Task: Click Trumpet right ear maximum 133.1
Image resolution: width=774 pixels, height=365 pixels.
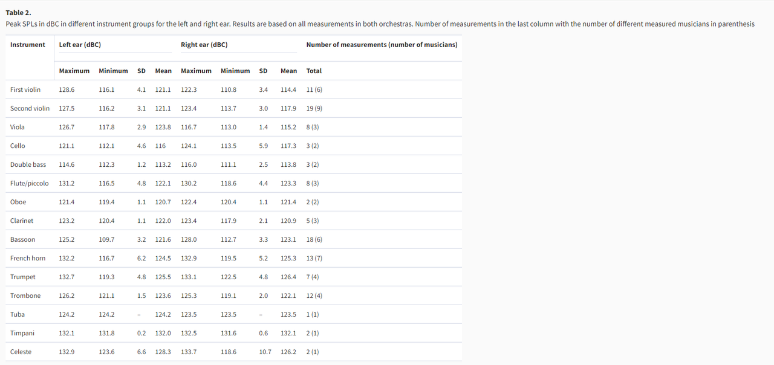Action: 189,277
